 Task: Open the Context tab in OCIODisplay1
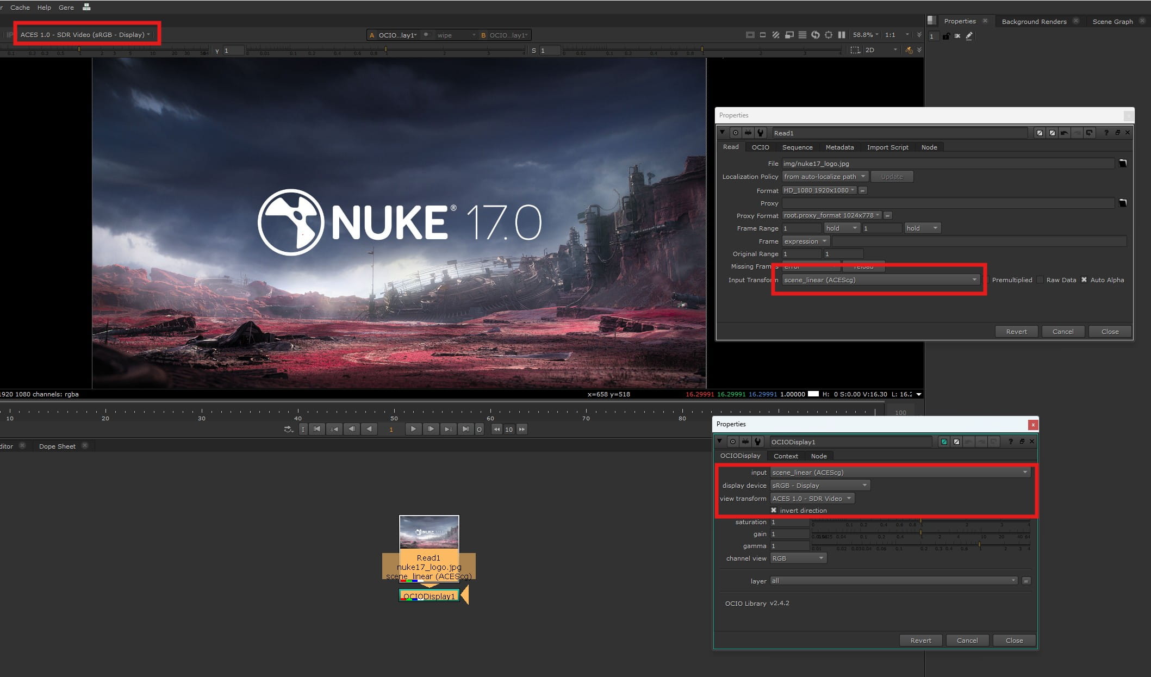pos(786,456)
